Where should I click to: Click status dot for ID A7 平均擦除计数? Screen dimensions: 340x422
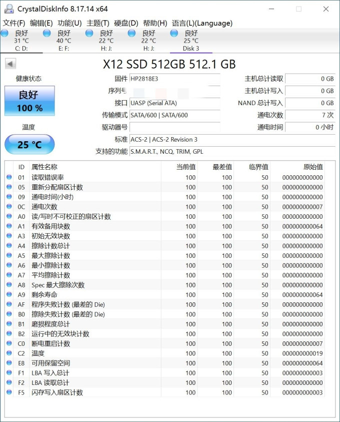(x=9, y=275)
